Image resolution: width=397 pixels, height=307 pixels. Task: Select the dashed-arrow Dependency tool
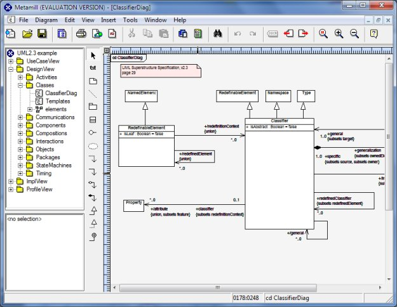point(93,159)
